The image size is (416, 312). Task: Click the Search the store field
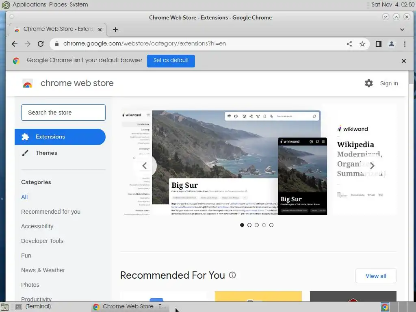63,113
